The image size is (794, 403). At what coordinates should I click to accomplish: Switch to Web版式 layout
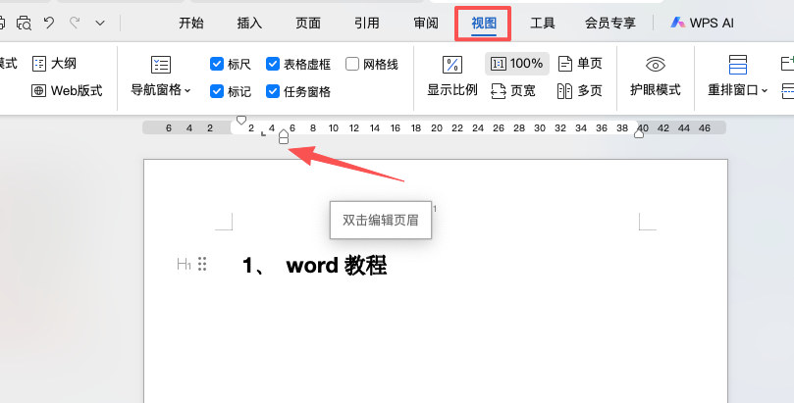pyautogui.click(x=67, y=91)
